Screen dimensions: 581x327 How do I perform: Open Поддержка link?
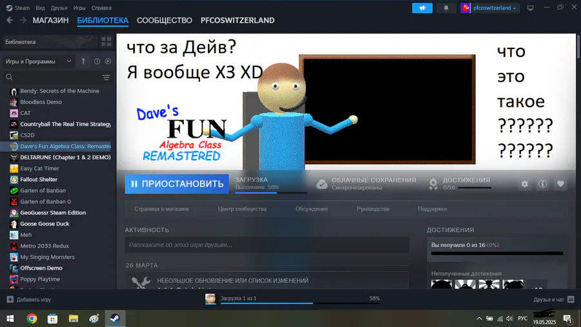[x=432, y=209]
